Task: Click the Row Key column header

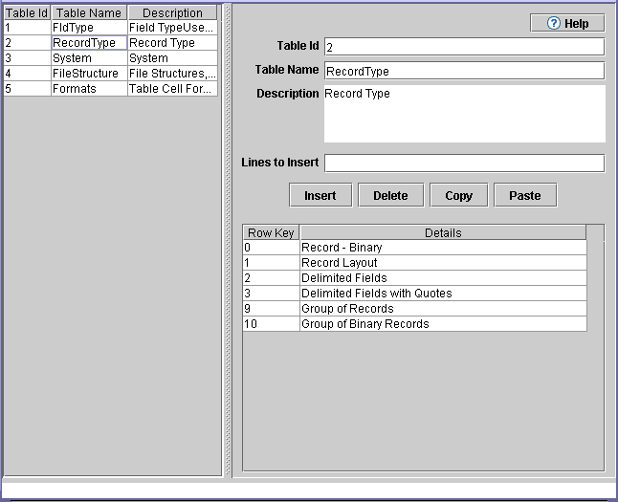Action: (271, 232)
